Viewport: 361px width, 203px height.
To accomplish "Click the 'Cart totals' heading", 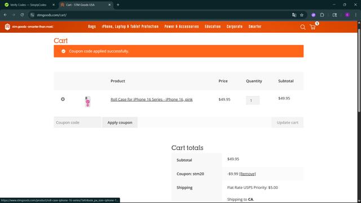I will pyautogui.click(x=187, y=148).
